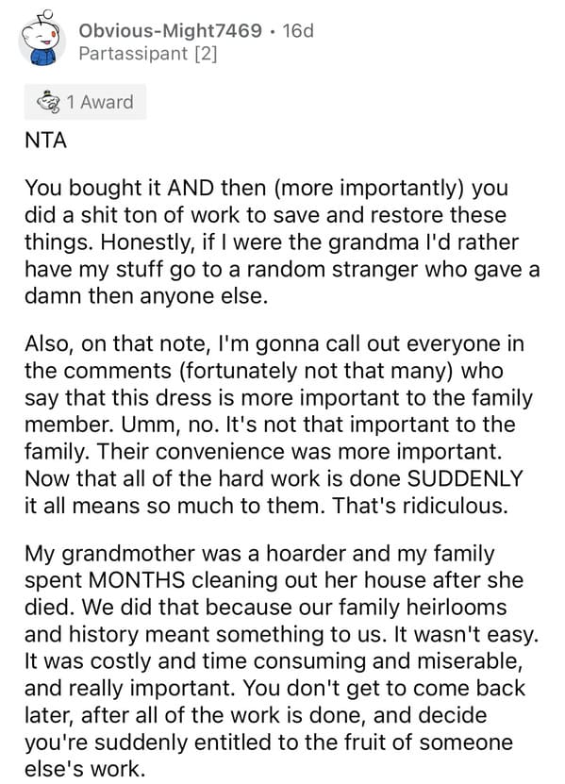Open the Obvious-Might7469 user profile
Screen dimensions: 565x784
pos(170,30)
